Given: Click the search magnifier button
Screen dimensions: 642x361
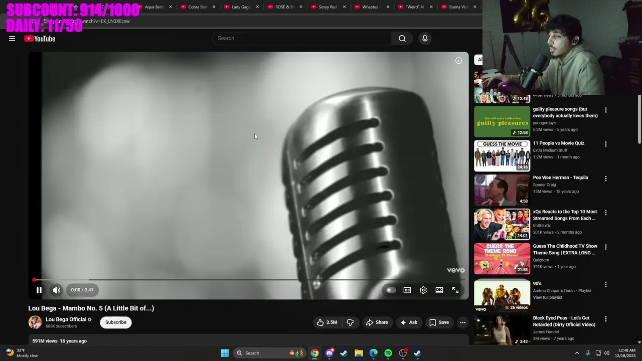Looking at the screenshot, I should [402, 39].
